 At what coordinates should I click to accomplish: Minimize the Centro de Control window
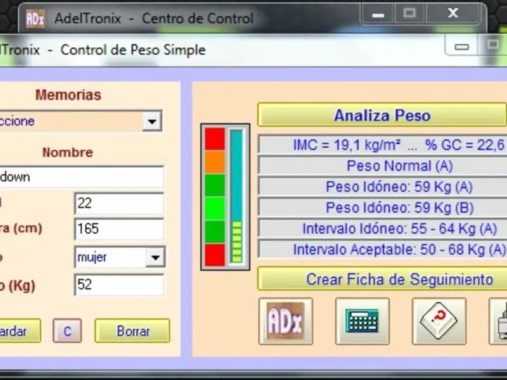click(x=378, y=14)
